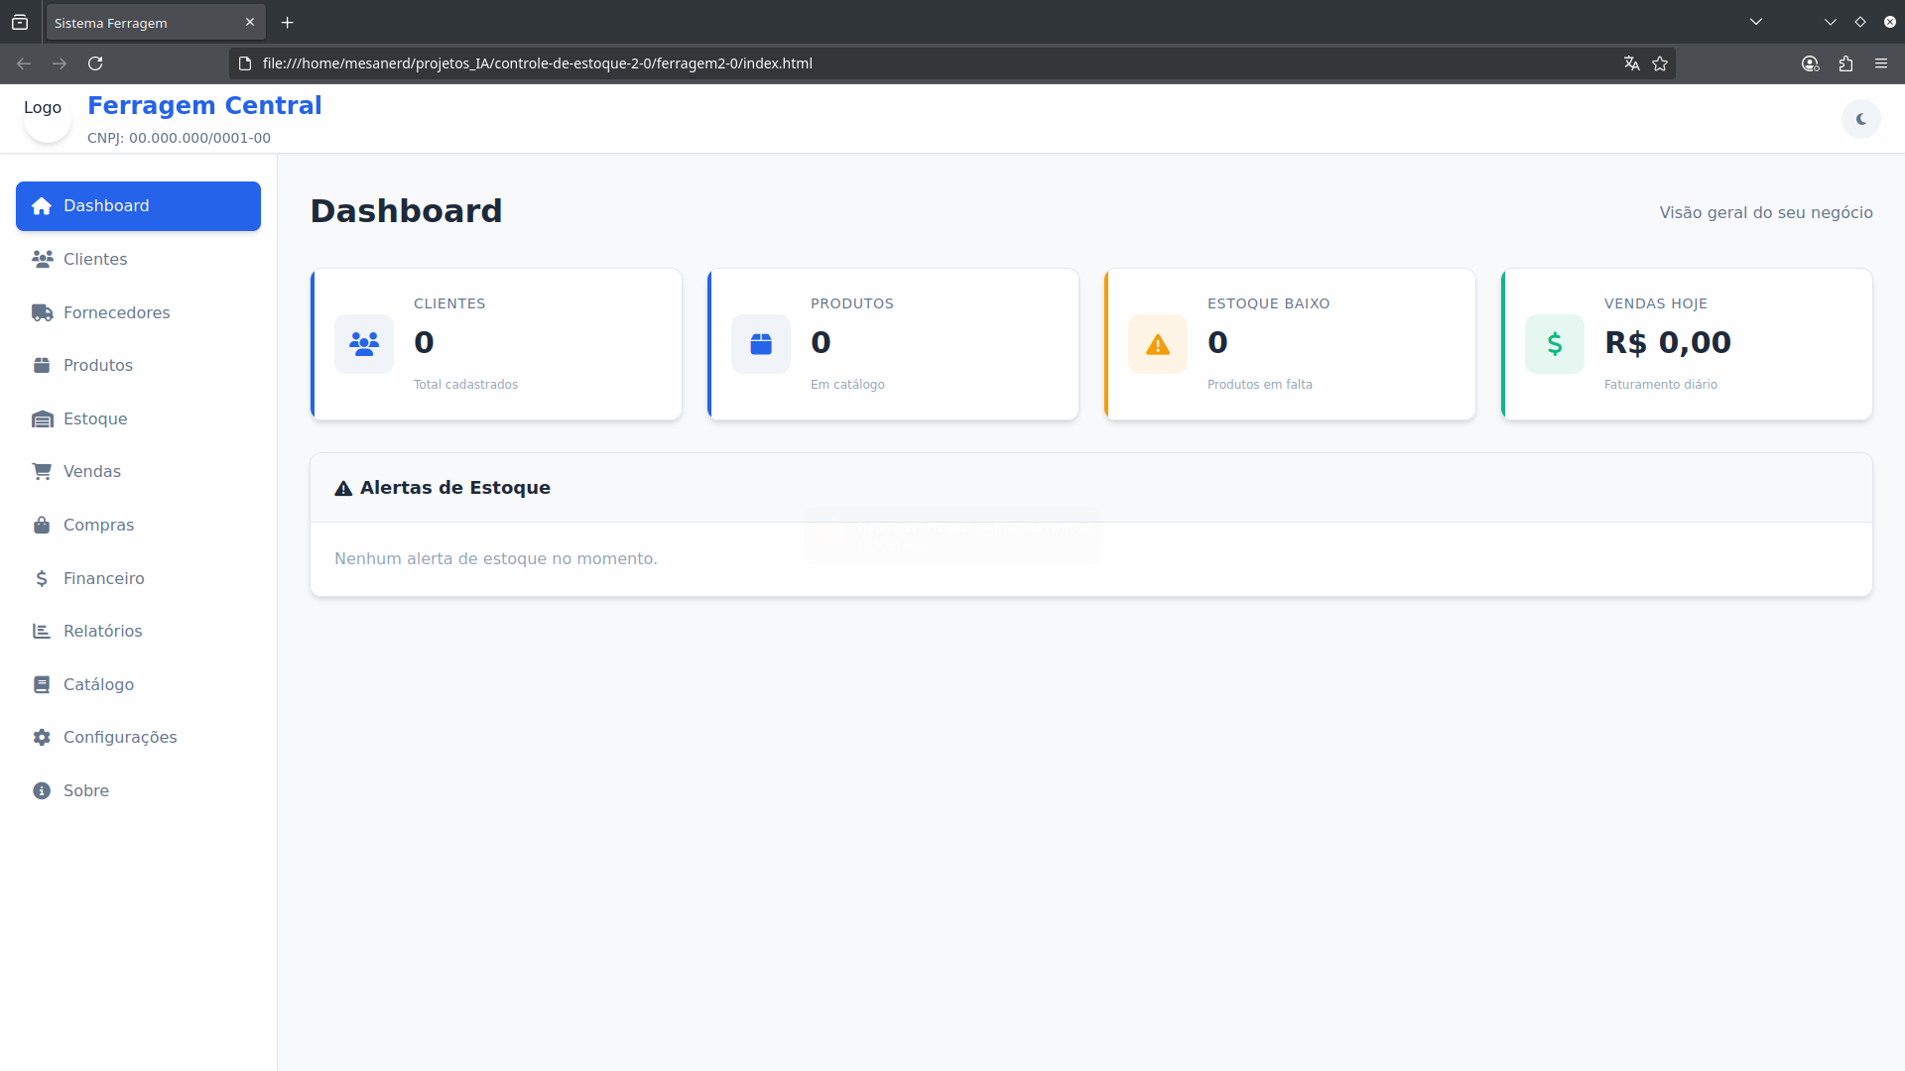The height and width of the screenshot is (1071, 1905).
Task: Expand the browser tab list chevron
Action: click(1755, 22)
